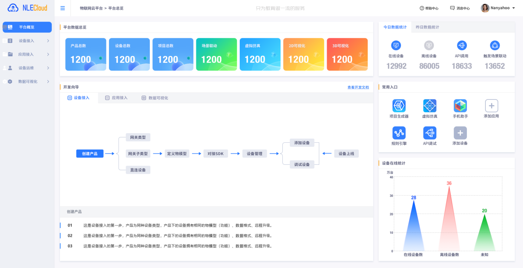Switch to 今日数据统计 tab
Screen dimensions: 523x268
395,27
